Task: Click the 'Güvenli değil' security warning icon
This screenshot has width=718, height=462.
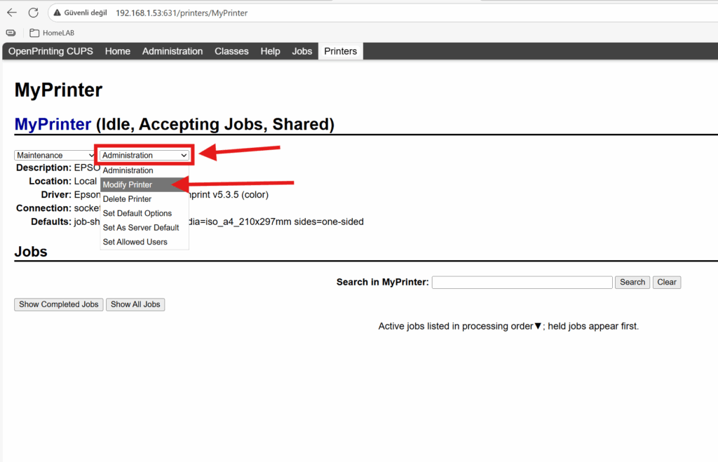Action: pos(57,13)
